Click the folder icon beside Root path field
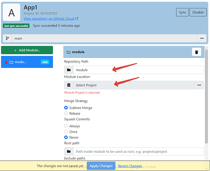 (x=69, y=151)
